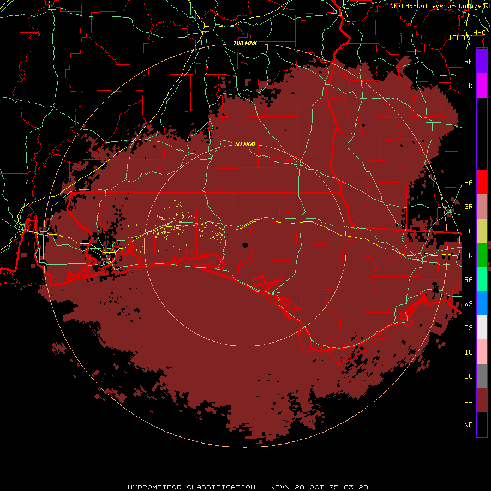Click the 20 OCT 25 date text
This screenshot has width=491, height=491.
coord(317,487)
